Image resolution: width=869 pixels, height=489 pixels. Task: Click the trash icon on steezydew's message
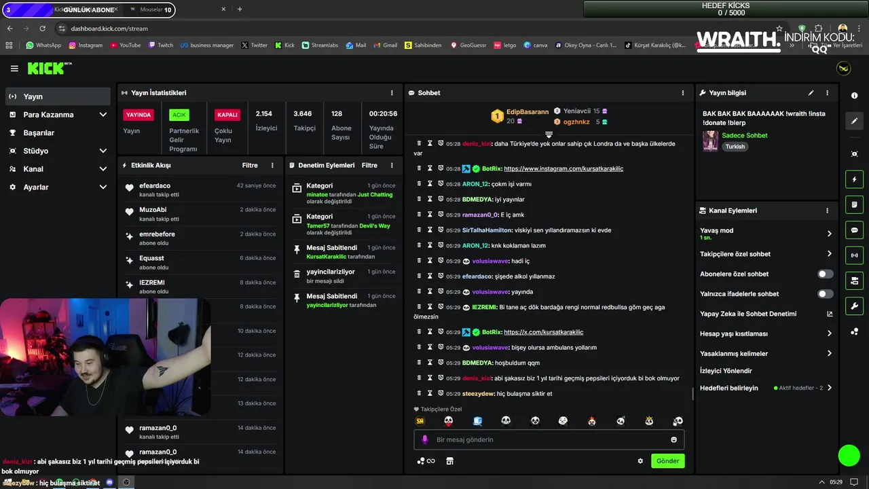point(419,393)
